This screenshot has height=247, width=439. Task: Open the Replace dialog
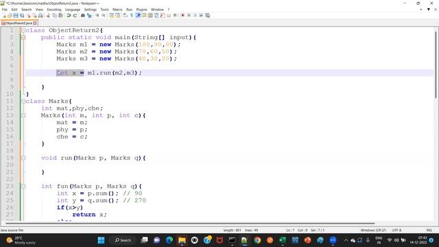[x=89, y=15]
